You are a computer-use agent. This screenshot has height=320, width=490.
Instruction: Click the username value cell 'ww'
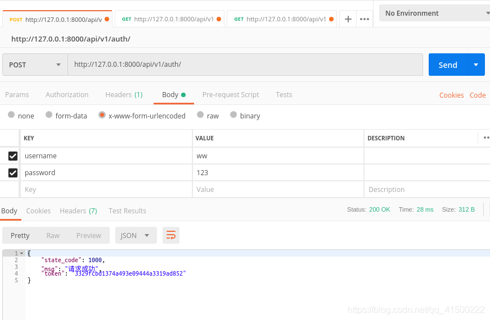point(278,156)
